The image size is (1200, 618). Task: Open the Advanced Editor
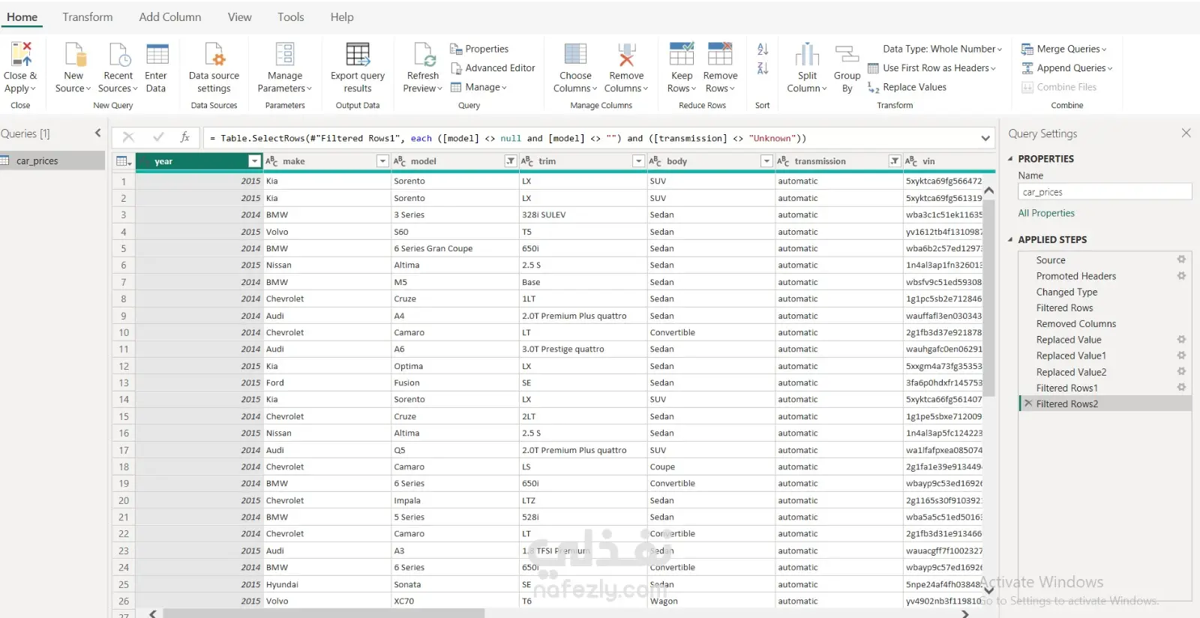coord(493,68)
